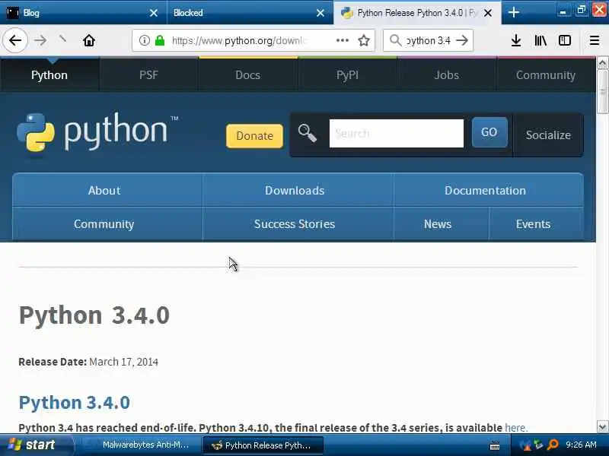Click the 9:26 AM system clock
Screen dimensions: 609x456
(x=581, y=445)
